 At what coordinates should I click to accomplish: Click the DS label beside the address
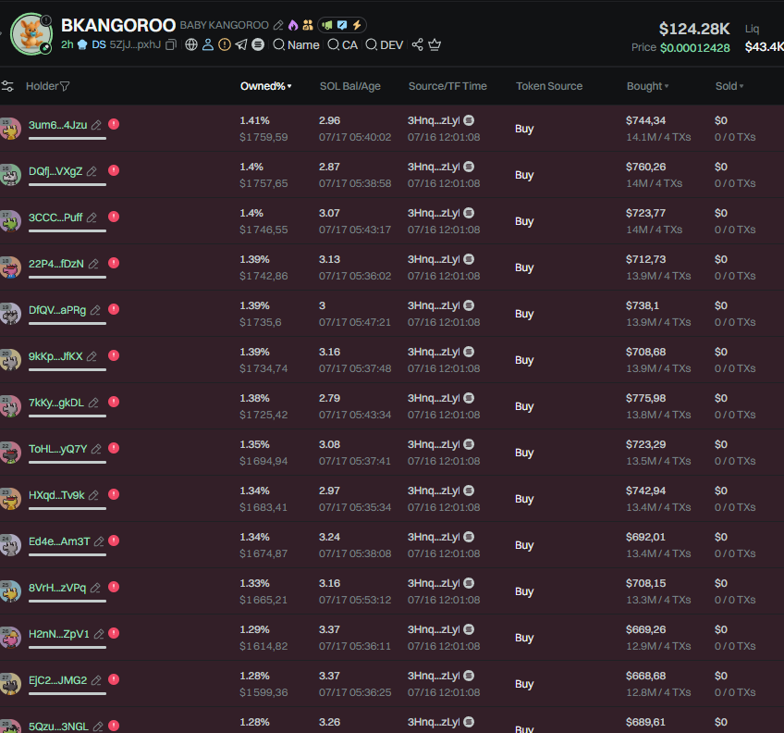99,45
